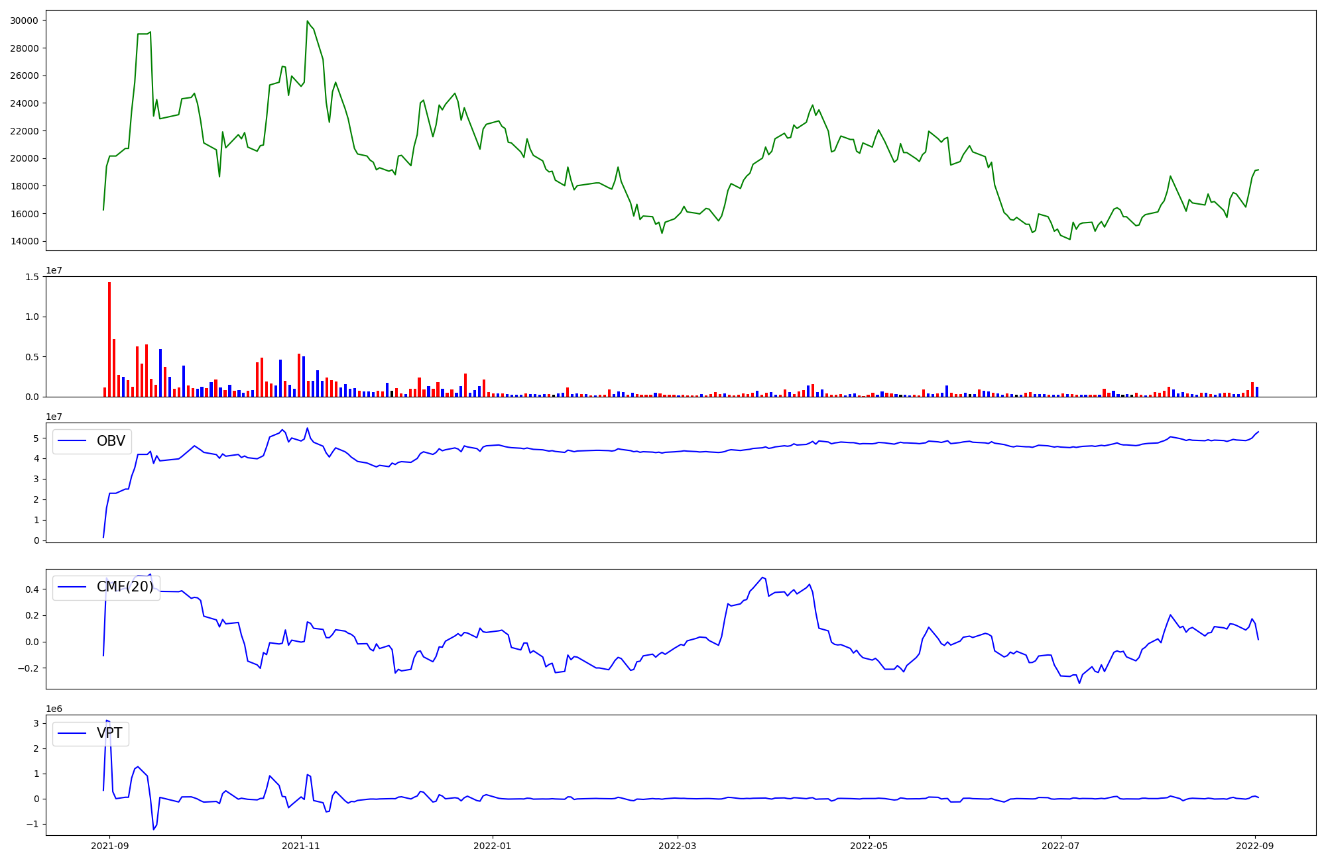
Task: Select the 2022-07 date tick label
Action: click(x=1061, y=845)
